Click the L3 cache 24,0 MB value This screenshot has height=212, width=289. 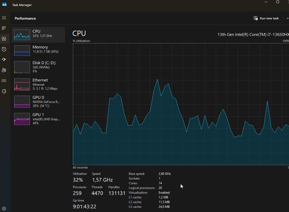coord(164,207)
